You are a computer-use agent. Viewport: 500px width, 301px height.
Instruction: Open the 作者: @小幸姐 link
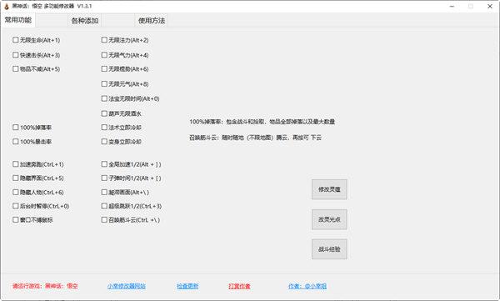307,286
